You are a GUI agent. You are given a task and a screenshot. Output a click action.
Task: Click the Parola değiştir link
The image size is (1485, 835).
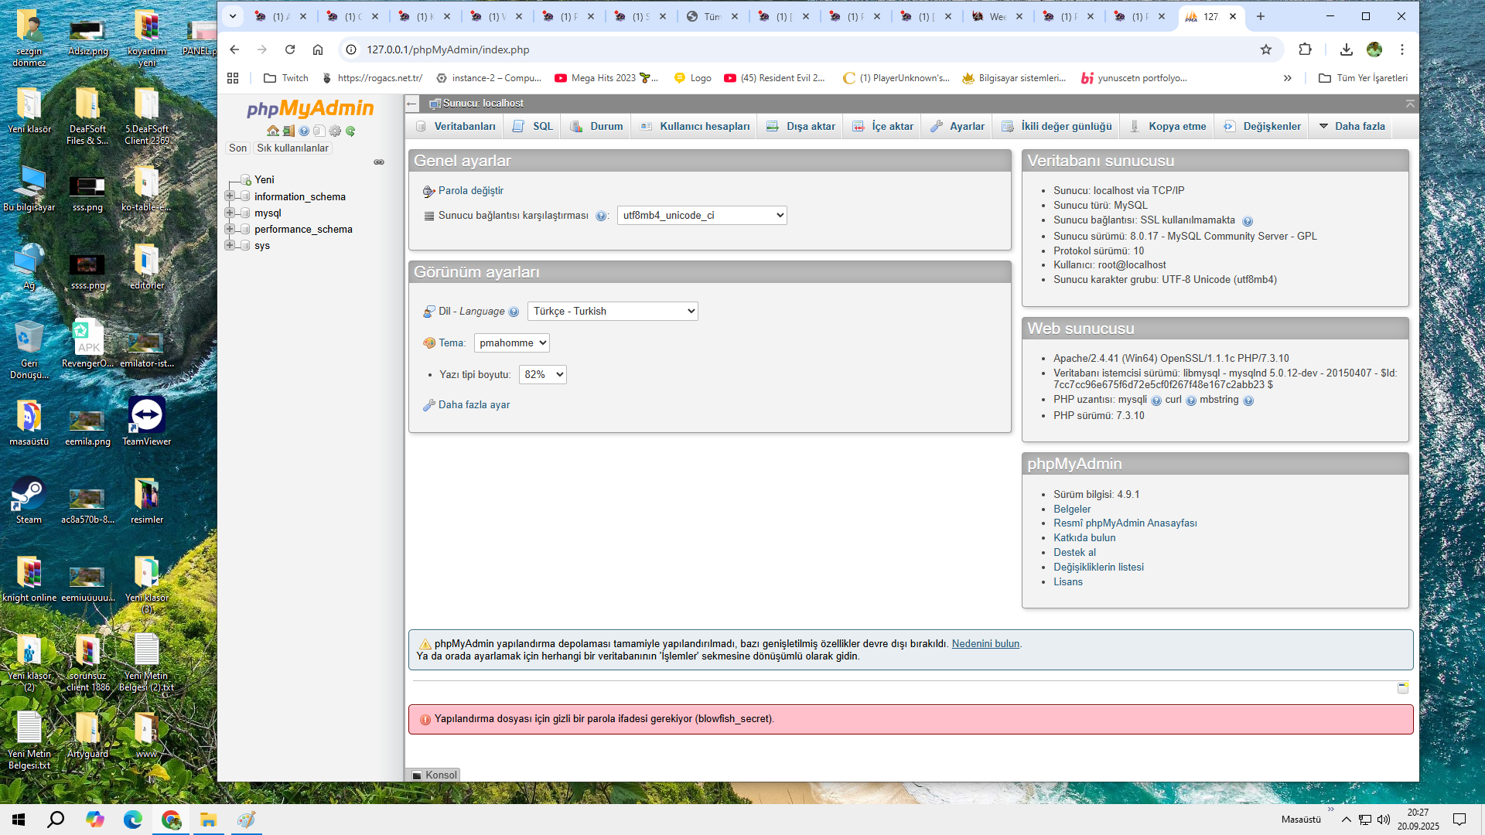(x=471, y=191)
